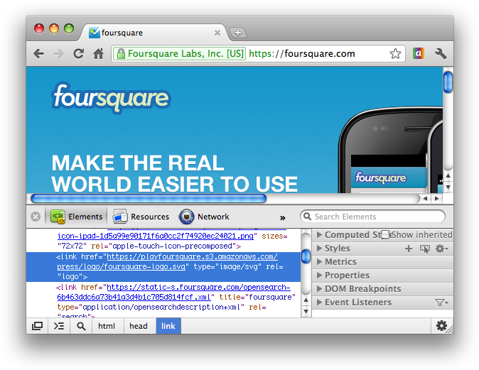
Task: Select the foursquare browser tab
Action: click(153, 33)
